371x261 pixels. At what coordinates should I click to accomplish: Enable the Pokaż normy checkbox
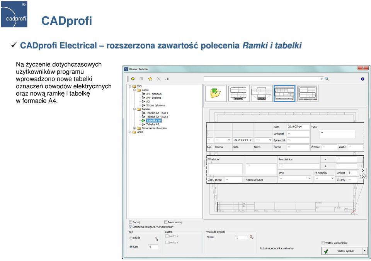click(166, 222)
